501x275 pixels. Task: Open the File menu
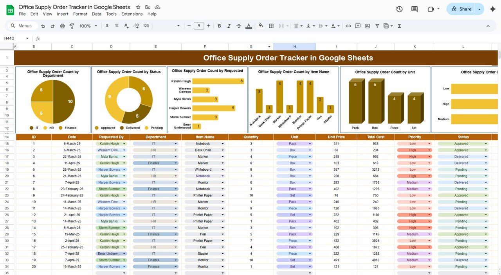(x=22, y=14)
